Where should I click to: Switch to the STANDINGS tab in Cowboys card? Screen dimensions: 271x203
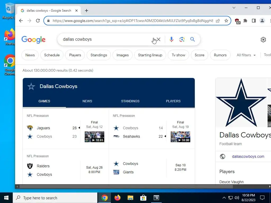(x=130, y=101)
